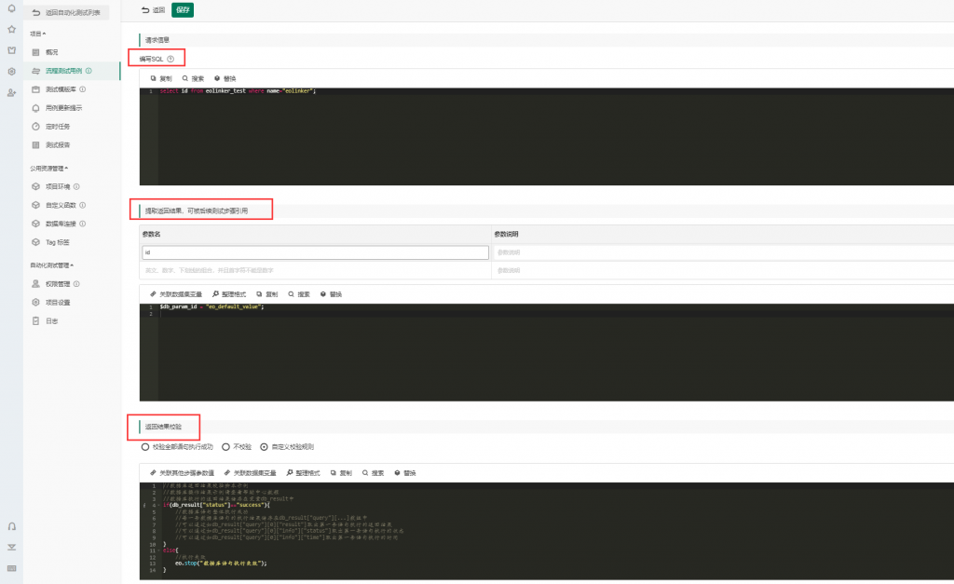The image size is (954, 584).
Task: Open 数据库连接 in the sidebar
Action: click(x=61, y=224)
